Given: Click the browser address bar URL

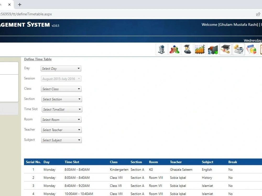Looking at the screenshot, I should click(26, 14).
